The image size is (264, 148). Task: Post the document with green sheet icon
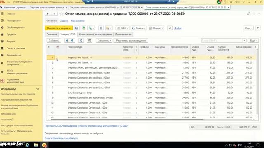pyautogui.click(x=83, y=28)
